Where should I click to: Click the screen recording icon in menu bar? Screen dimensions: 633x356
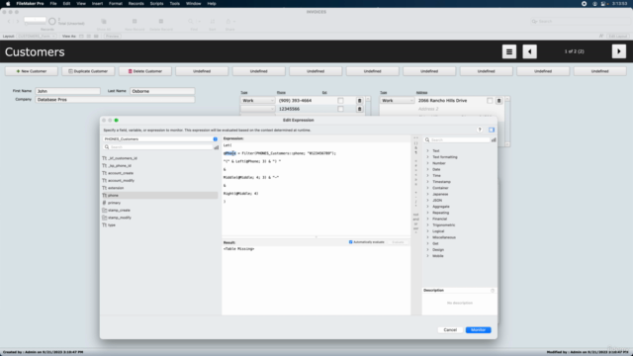[x=585, y=4]
